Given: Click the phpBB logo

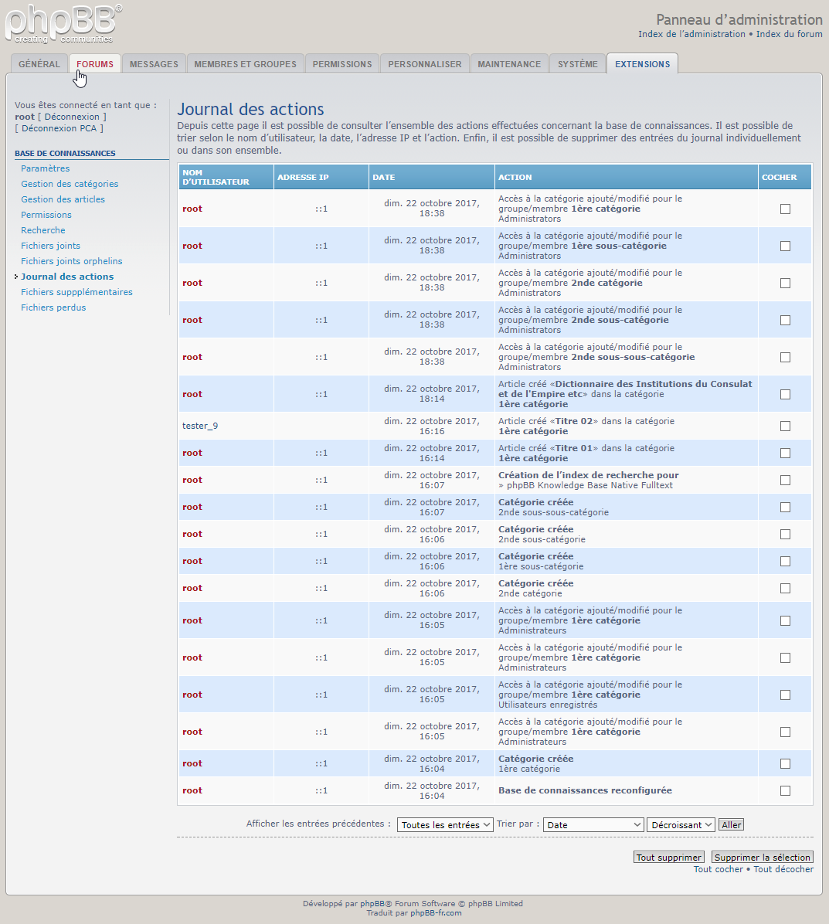Looking at the screenshot, I should pyautogui.click(x=63, y=24).
